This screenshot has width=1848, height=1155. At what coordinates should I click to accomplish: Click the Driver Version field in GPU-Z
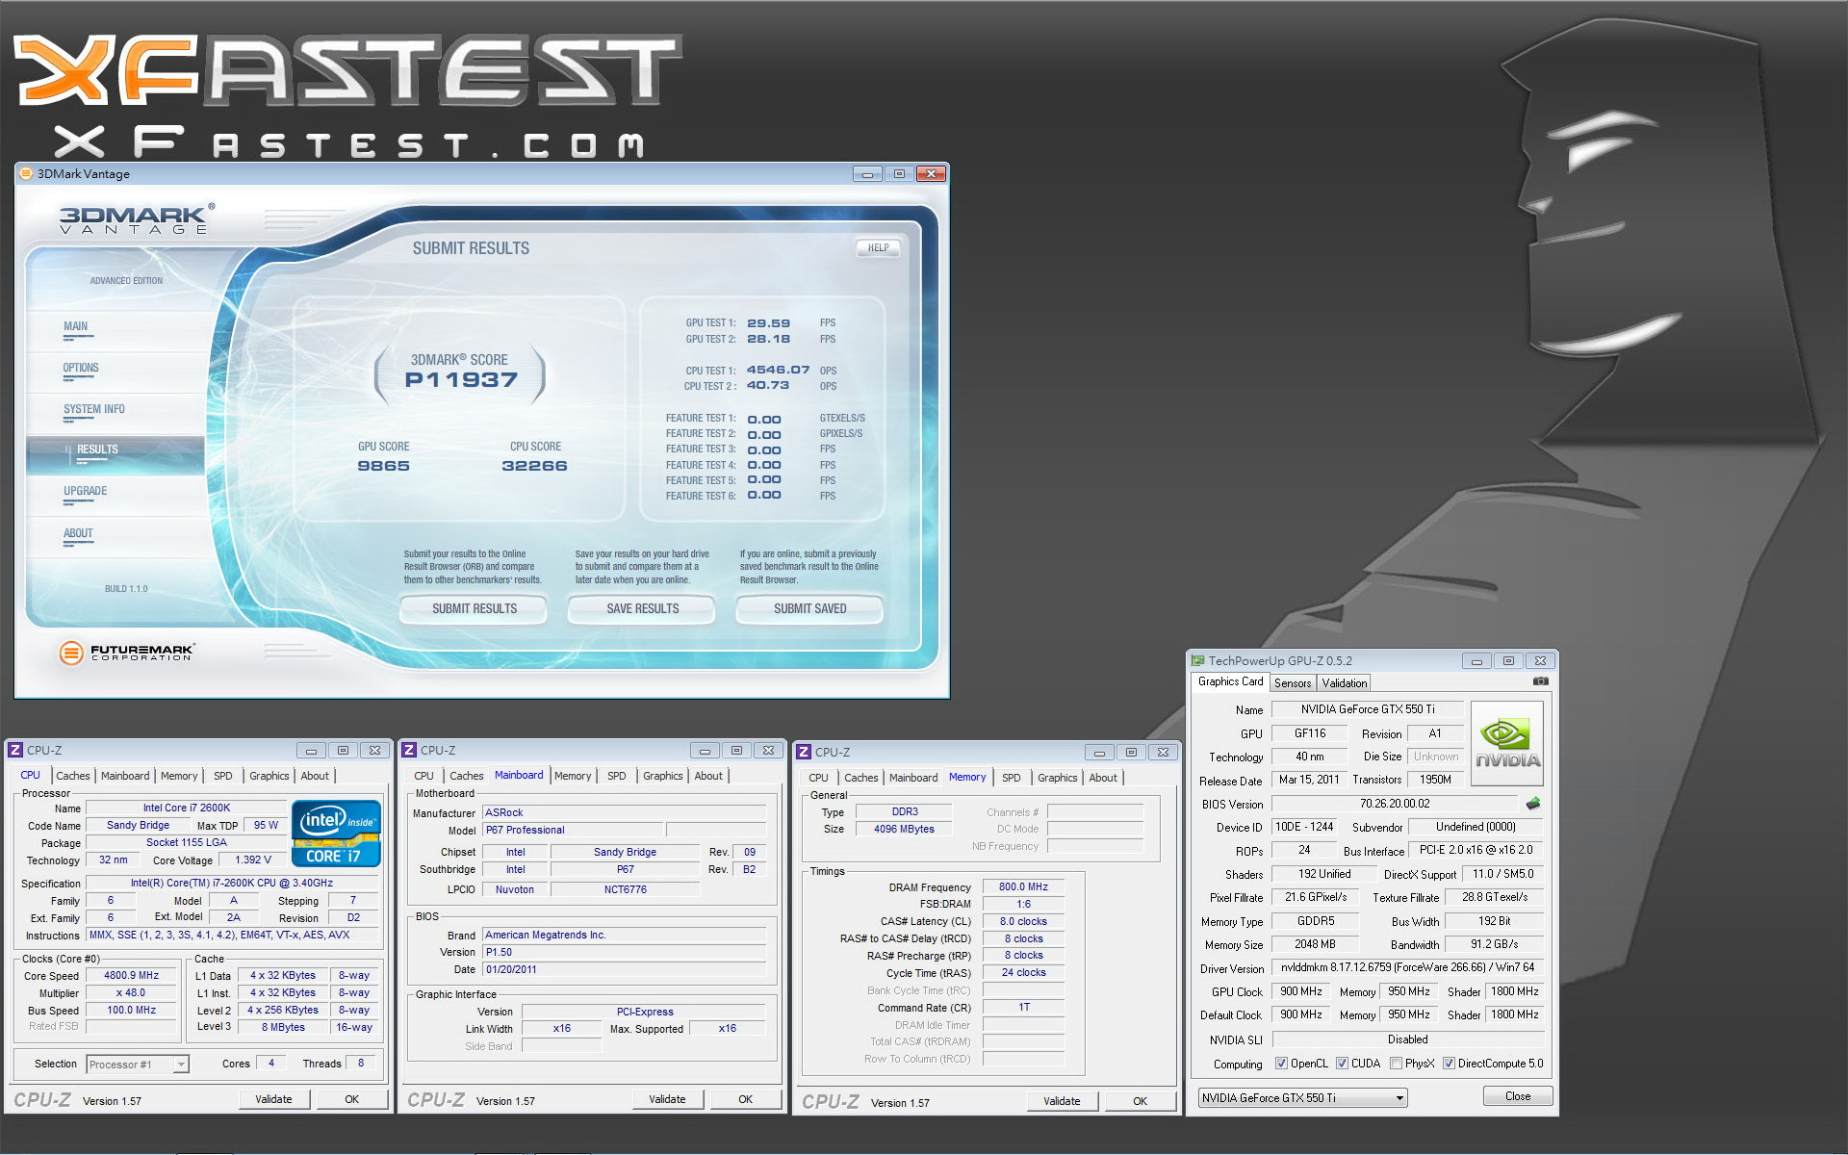(x=1408, y=968)
